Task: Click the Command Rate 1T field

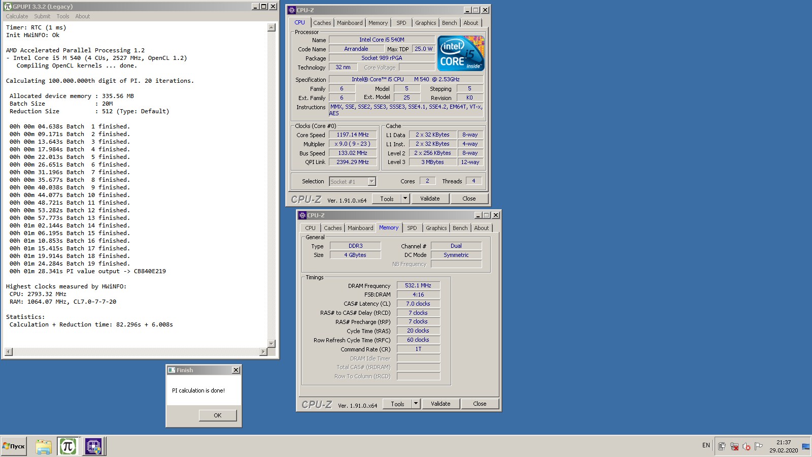Action: click(x=418, y=349)
